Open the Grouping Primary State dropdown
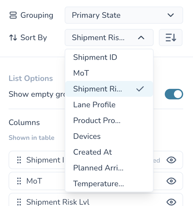 point(124,15)
